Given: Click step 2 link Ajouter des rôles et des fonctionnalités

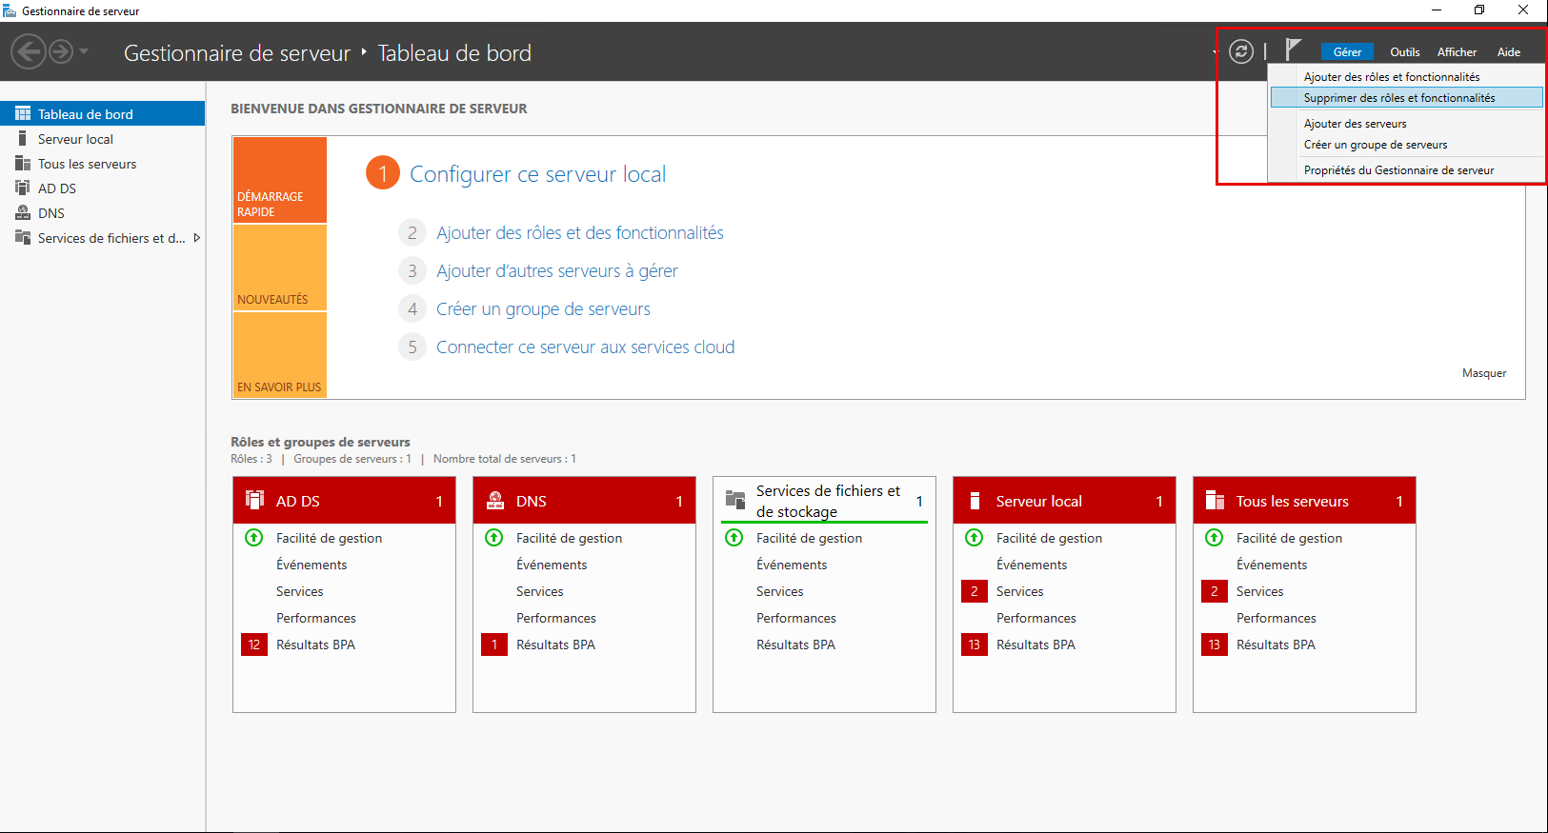Looking at the screenshot, I should coord(579,233).
